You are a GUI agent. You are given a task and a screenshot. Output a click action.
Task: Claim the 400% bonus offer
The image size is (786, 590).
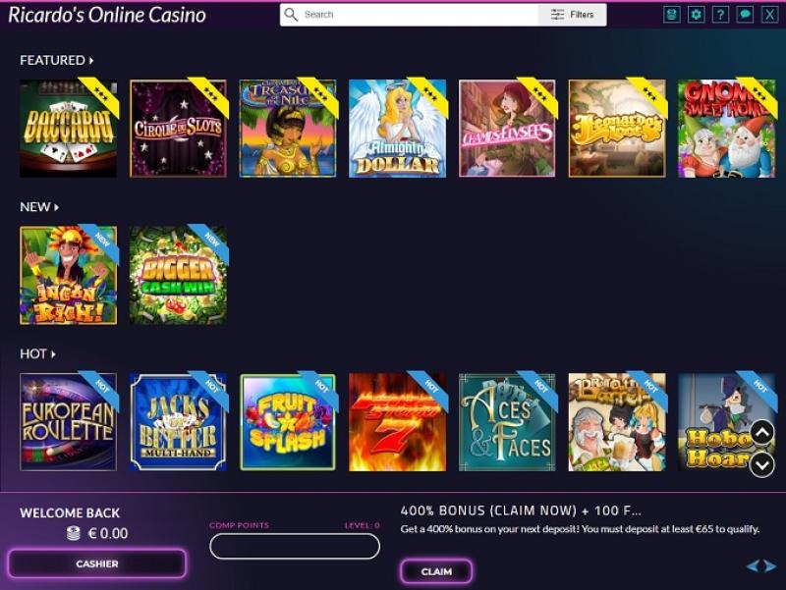click(436, 571)
